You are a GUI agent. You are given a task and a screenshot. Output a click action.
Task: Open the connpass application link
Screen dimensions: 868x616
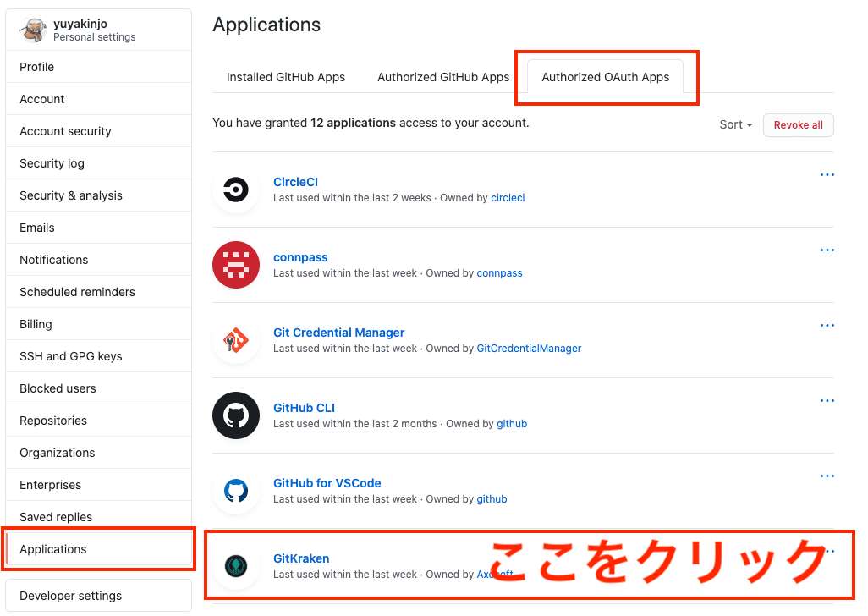click(300, 257)
